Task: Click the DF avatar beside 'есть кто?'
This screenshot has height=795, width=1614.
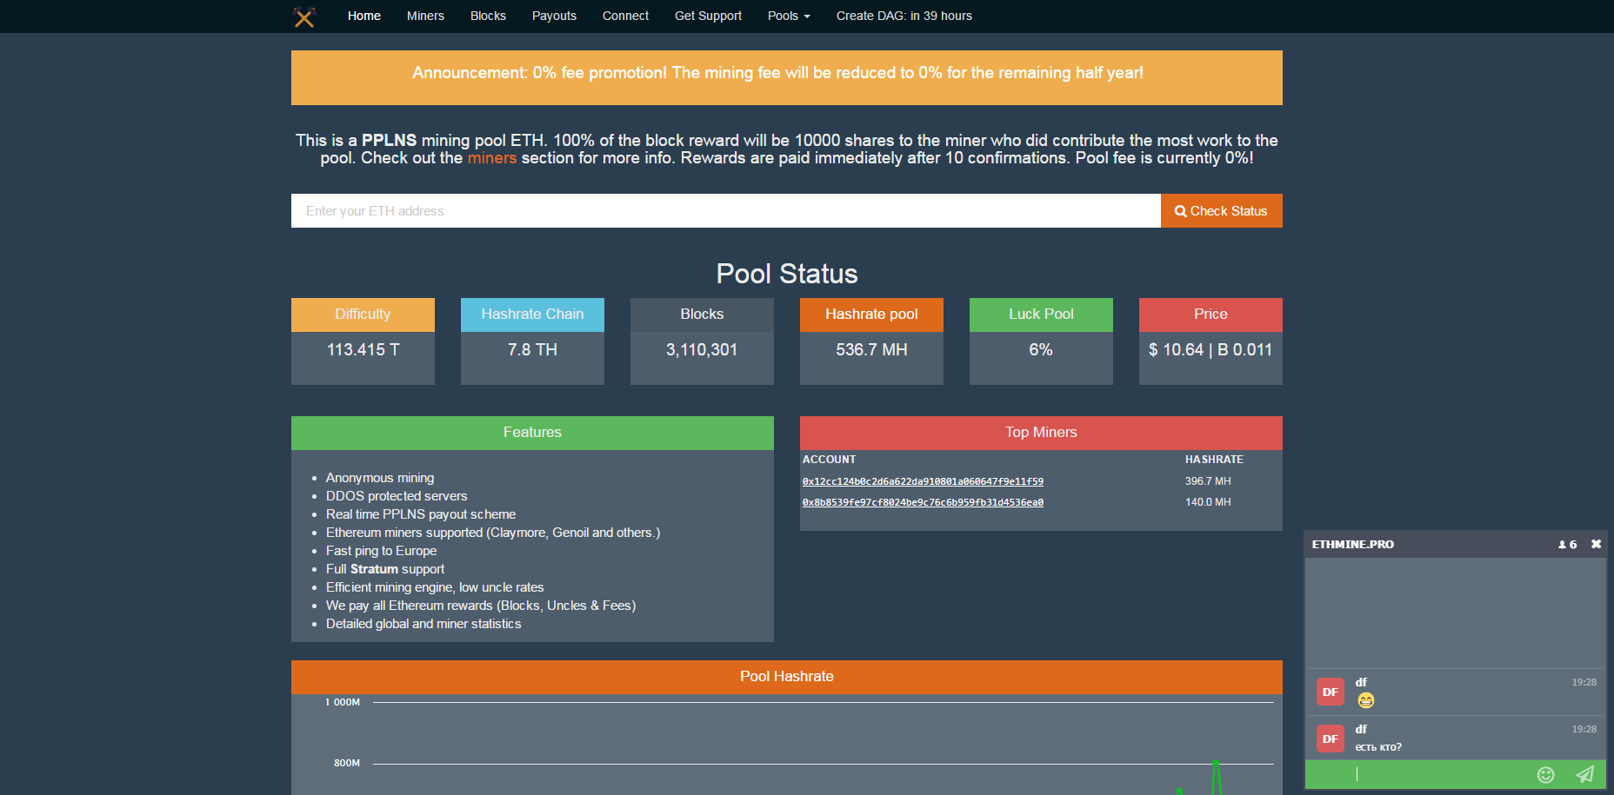Action: click(x=1331, y=739)
